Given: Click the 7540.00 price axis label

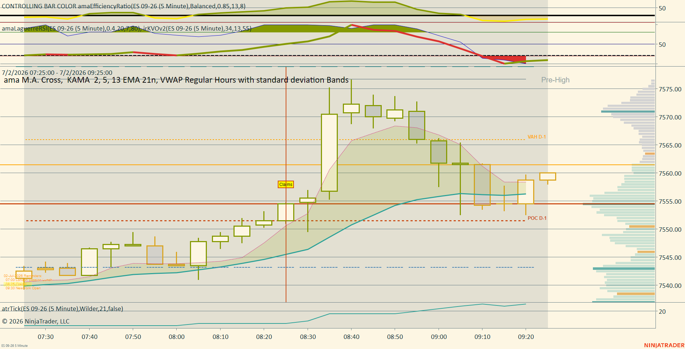Looking at the screenshot, I should (x=670, y=286).
